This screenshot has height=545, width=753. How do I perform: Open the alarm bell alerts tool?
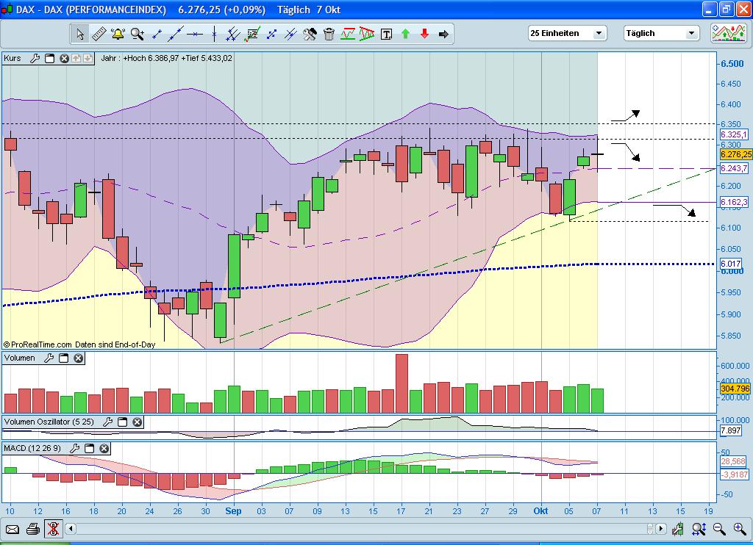118,34
